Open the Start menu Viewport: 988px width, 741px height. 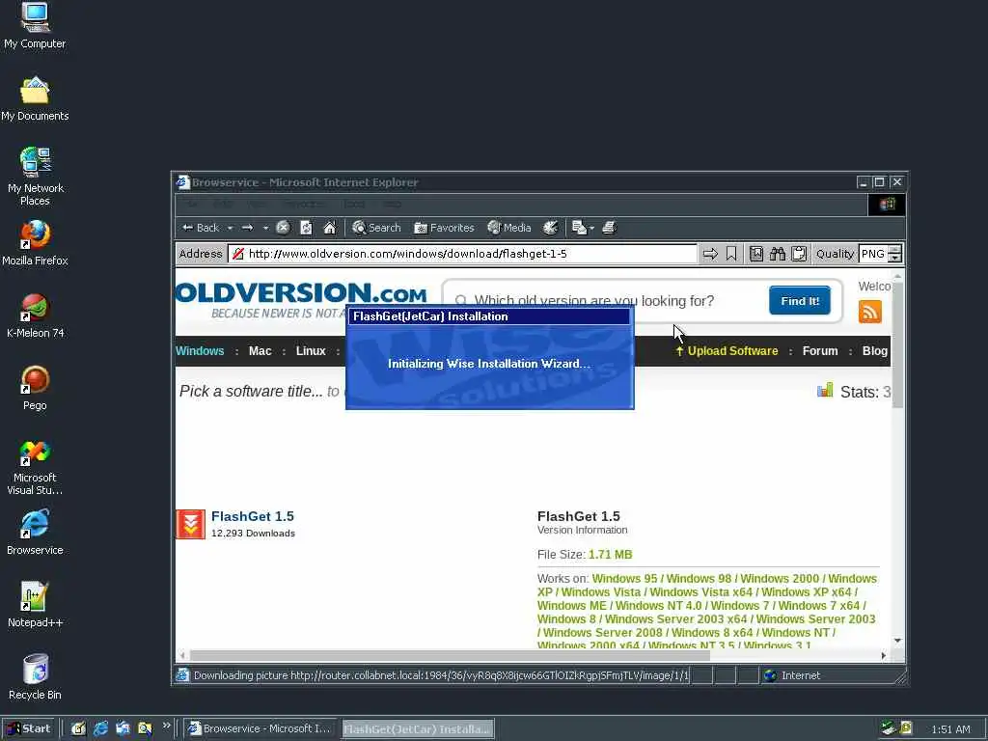[29, 729]
